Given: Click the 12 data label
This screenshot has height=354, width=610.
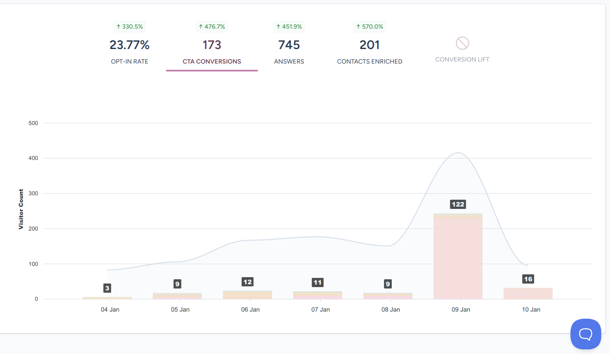Looking at the screenshot, I should pos(247,282).
